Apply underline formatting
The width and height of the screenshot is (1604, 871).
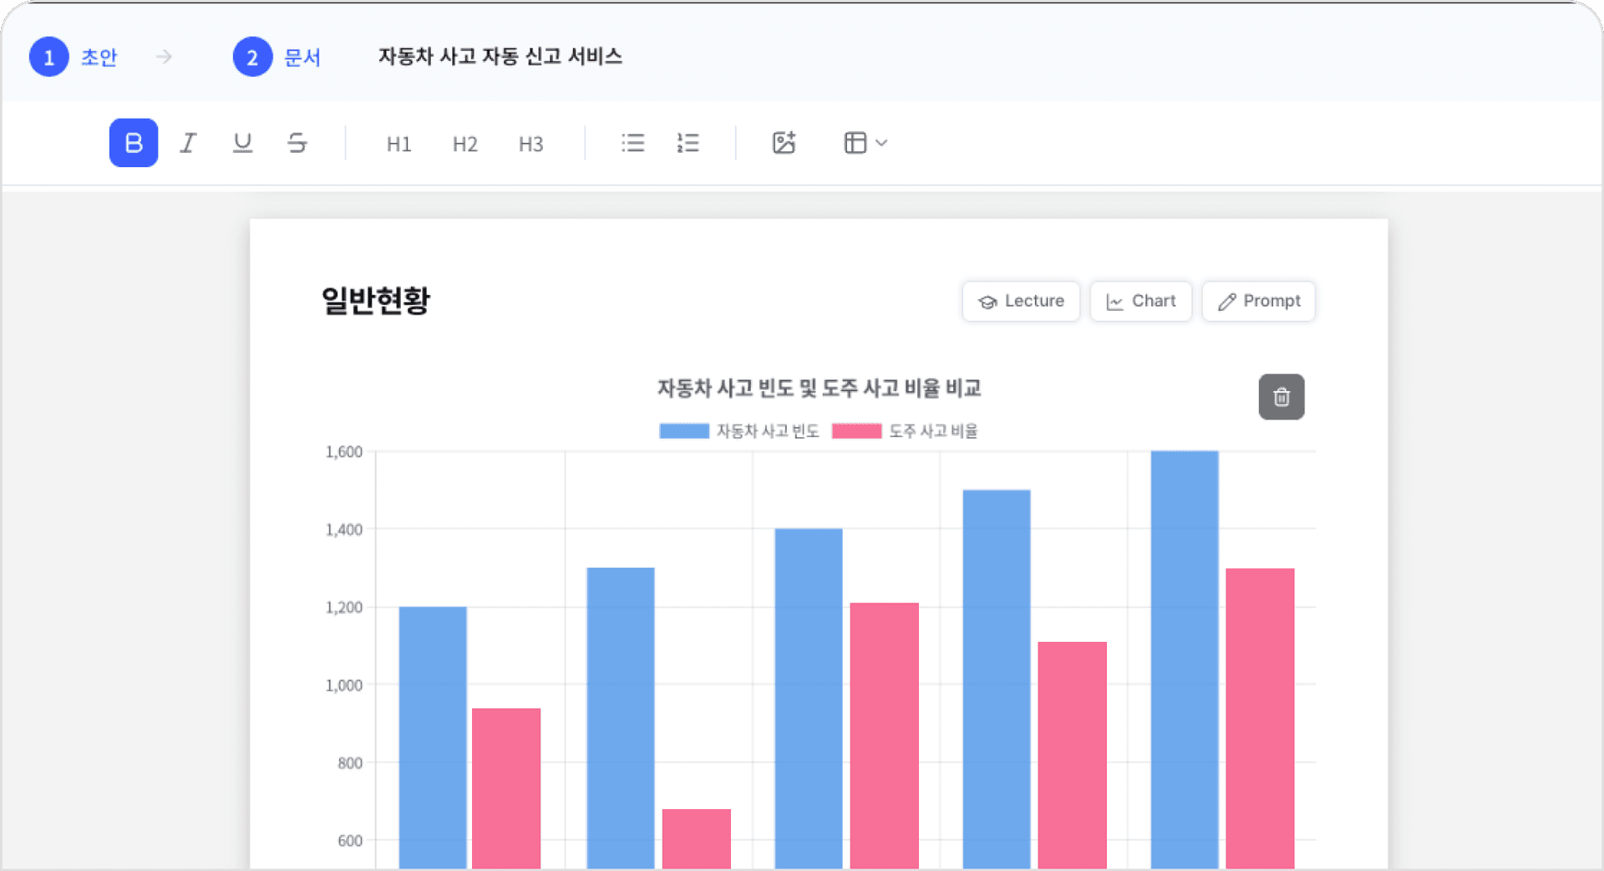pos(242,142)
